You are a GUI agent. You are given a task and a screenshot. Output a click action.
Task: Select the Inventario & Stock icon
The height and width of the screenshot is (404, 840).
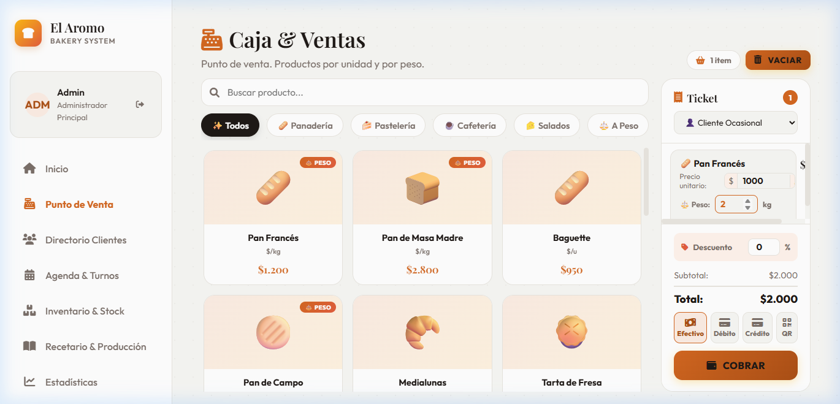pos(28,311)
